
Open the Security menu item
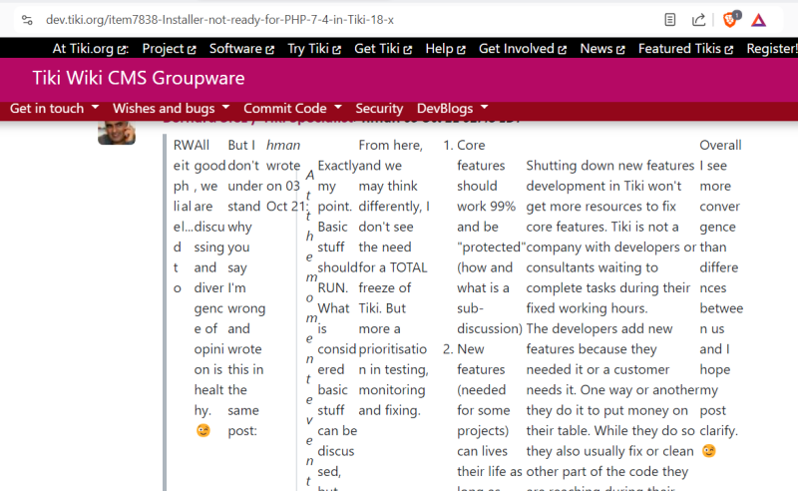[379, 109]
